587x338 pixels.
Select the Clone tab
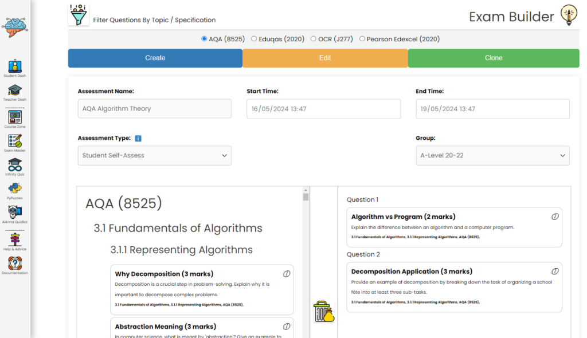point(494,58)
